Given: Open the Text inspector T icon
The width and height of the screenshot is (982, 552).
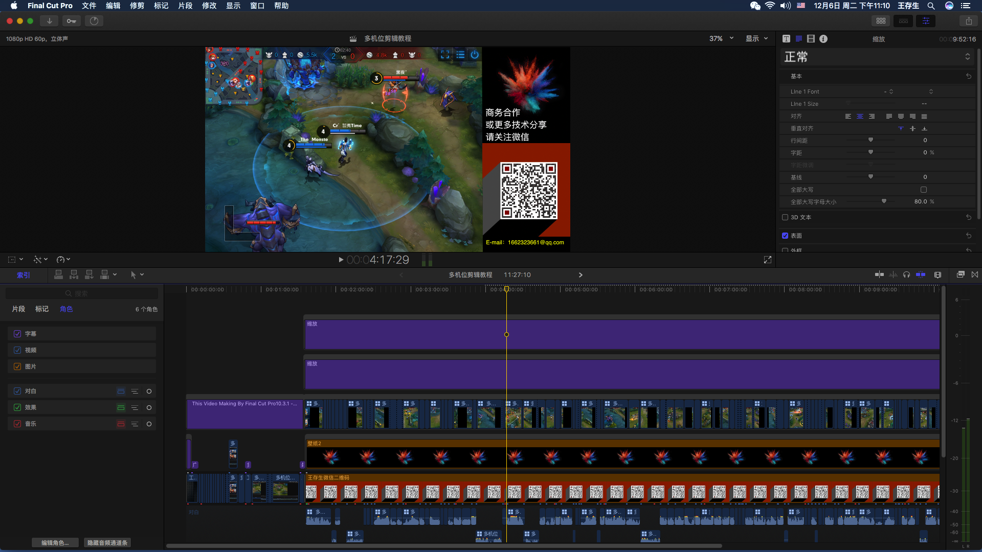Looking at the screenshot, I should pos(786,39).
